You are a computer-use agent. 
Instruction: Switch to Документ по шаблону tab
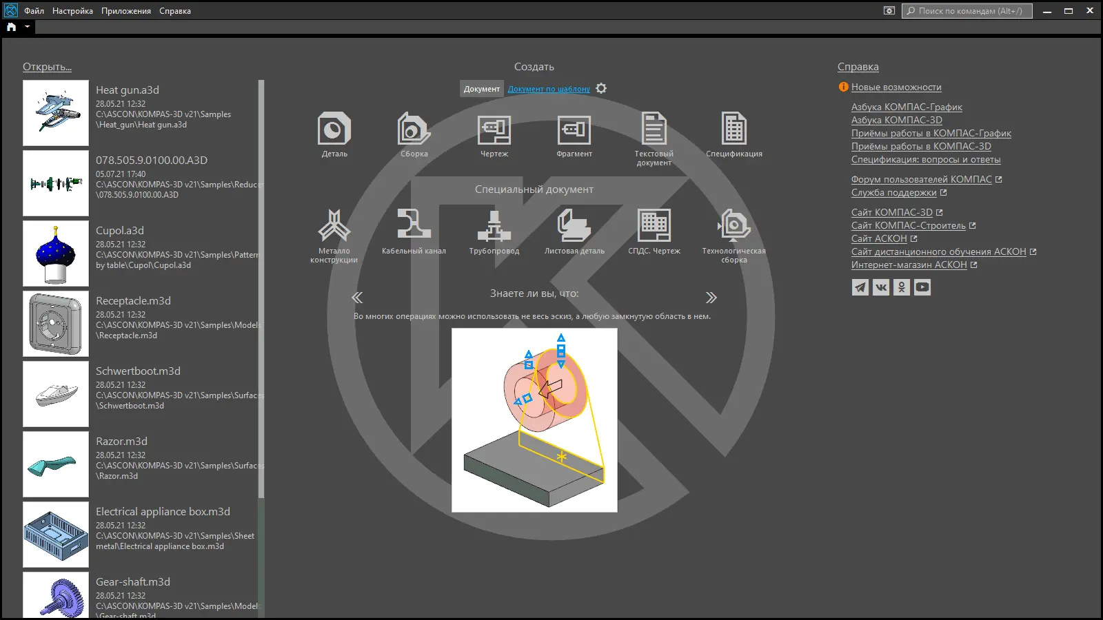549,89
